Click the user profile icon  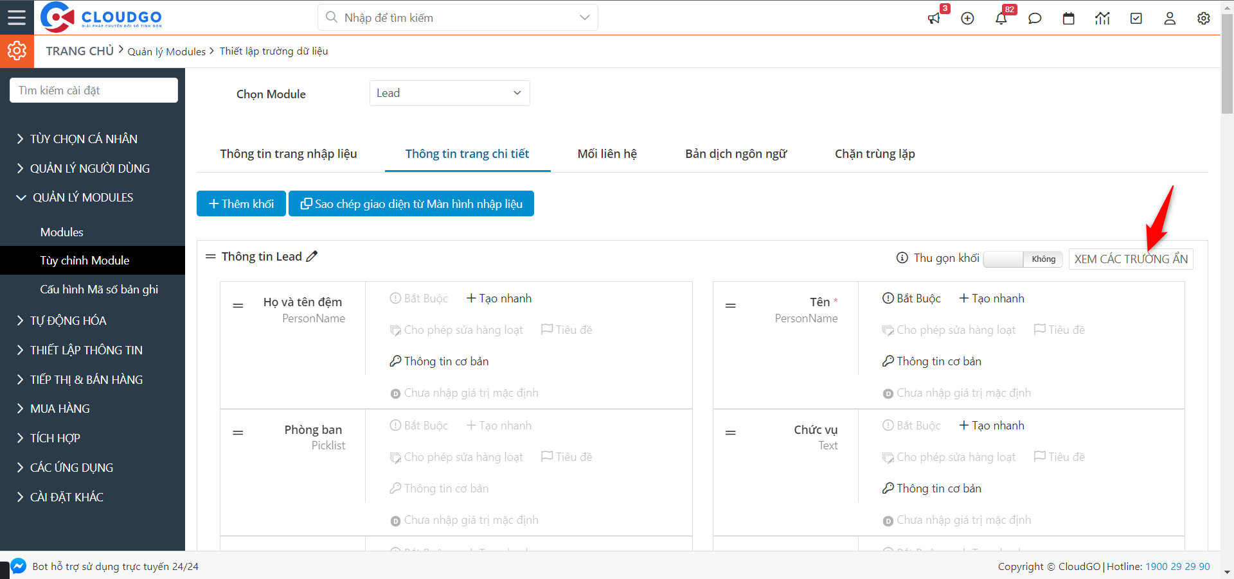(1169, 19)
